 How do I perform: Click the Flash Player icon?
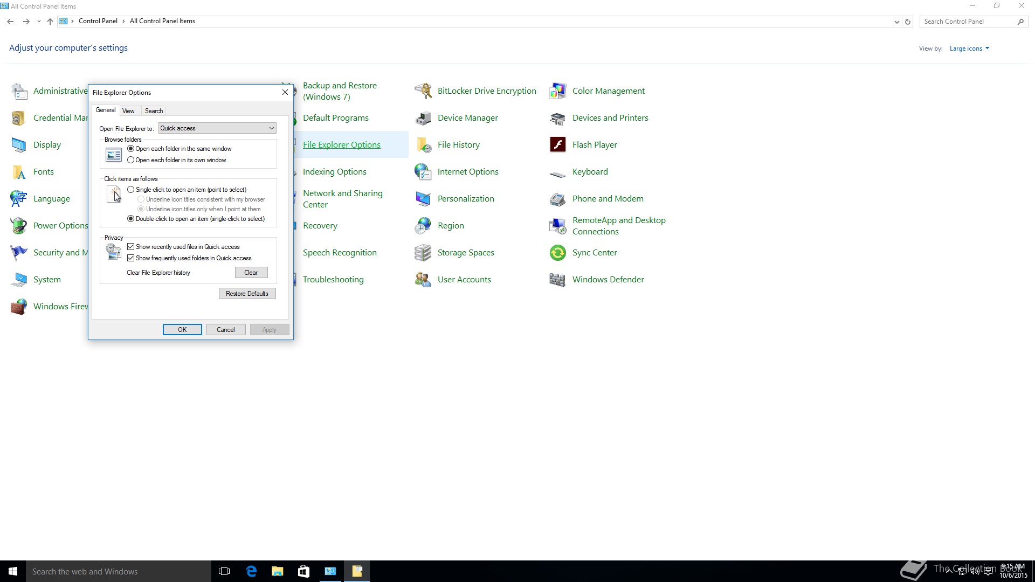click(x=558, y=145)
